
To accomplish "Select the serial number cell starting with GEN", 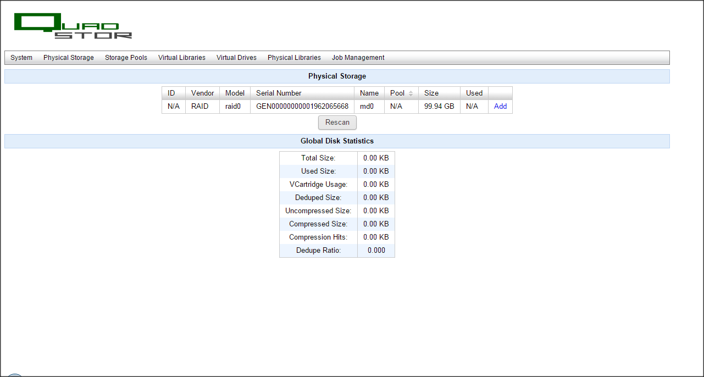I will click(x=302, y=107).
